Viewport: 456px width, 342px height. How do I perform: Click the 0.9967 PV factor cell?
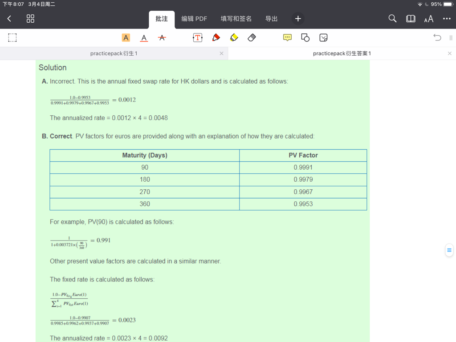click(303, 192)
